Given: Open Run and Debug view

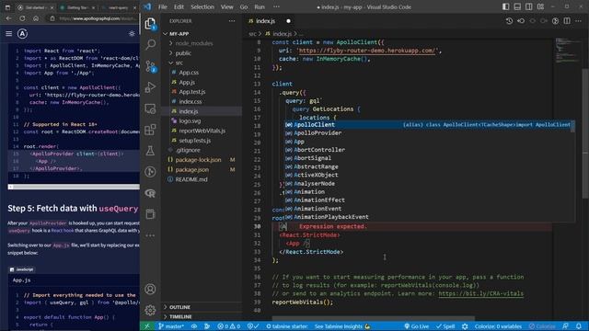Looking at the screenshot, I should pyautogui.click(x=150, y=87).
